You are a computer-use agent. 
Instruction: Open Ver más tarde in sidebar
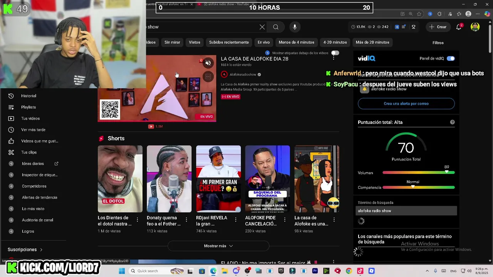[33, 130]
